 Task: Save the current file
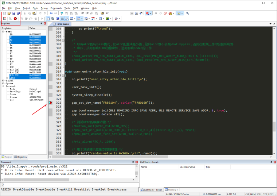[x=14, y=13]
